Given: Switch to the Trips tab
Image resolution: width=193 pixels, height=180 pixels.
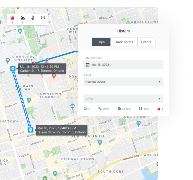Looking at the screenshot, I should click(x=101, y=42).
